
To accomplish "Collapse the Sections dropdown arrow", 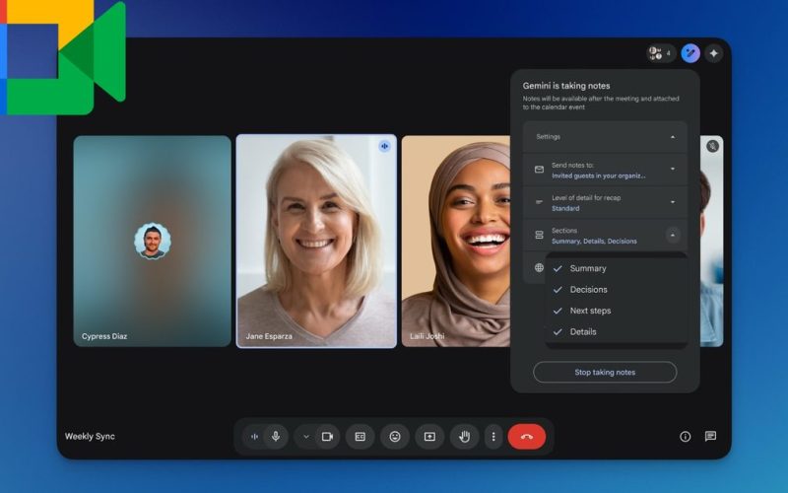I will [673, 235].
